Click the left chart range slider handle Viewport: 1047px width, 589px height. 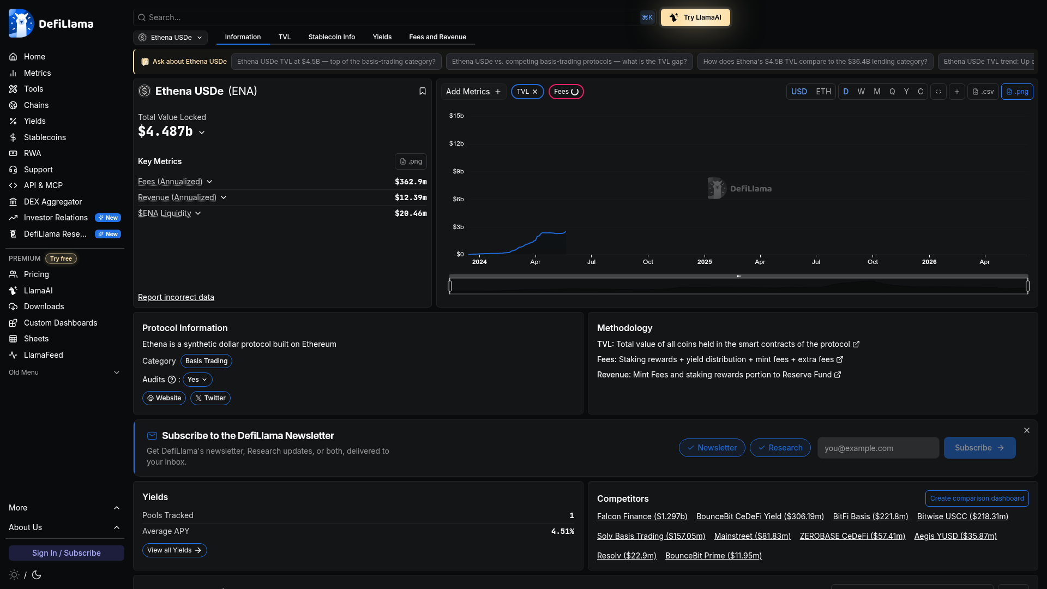[x=450, y=286]
